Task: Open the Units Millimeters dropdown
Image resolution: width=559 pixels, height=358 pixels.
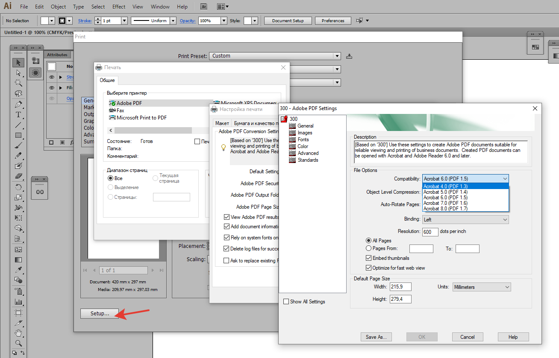Action: (x=482, y=287)
